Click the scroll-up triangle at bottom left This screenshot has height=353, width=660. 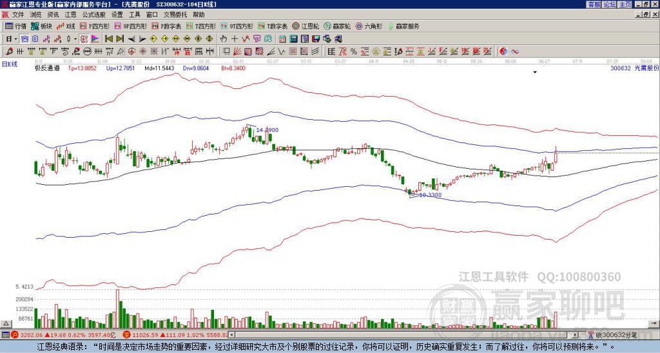6,323
